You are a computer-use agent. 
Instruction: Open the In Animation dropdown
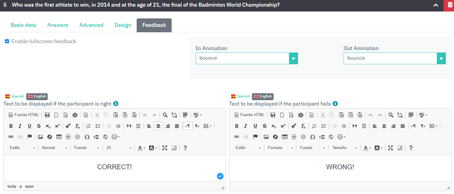247,58
